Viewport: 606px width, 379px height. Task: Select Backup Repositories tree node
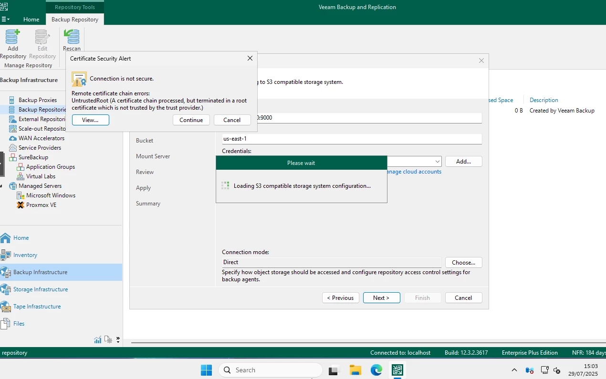click(x=42, y=110)
